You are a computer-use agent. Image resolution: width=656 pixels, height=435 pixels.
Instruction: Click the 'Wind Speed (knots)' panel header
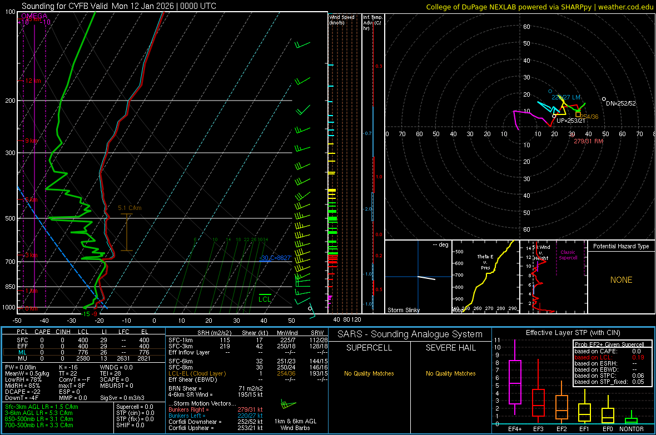(341, 20)
